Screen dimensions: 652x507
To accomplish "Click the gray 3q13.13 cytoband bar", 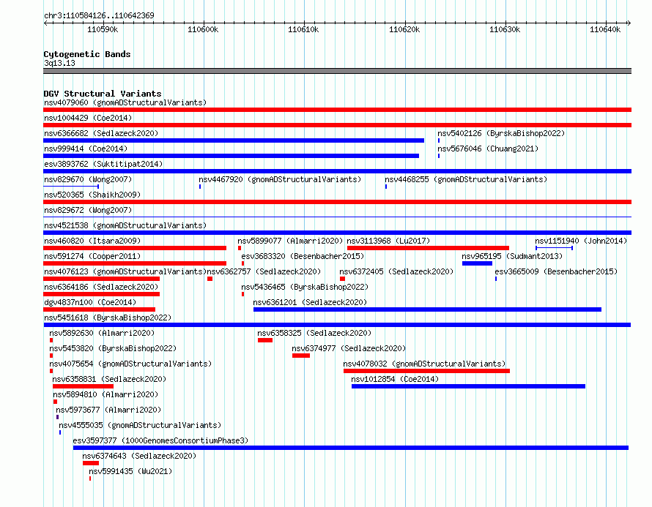I will [337, 71].
